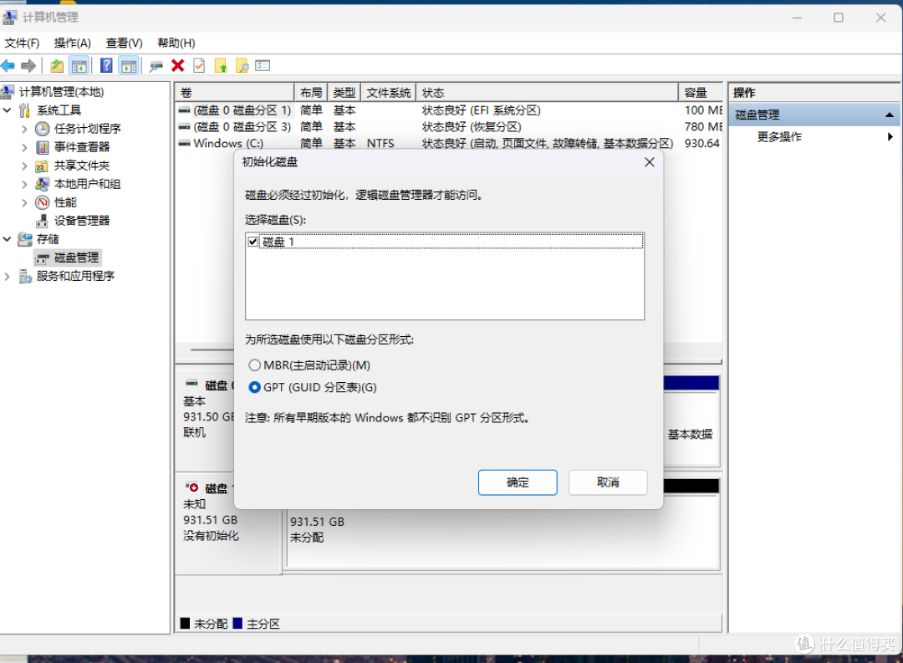Click the 文件系统 column header
Screen dimensions: 903x663
389,93
